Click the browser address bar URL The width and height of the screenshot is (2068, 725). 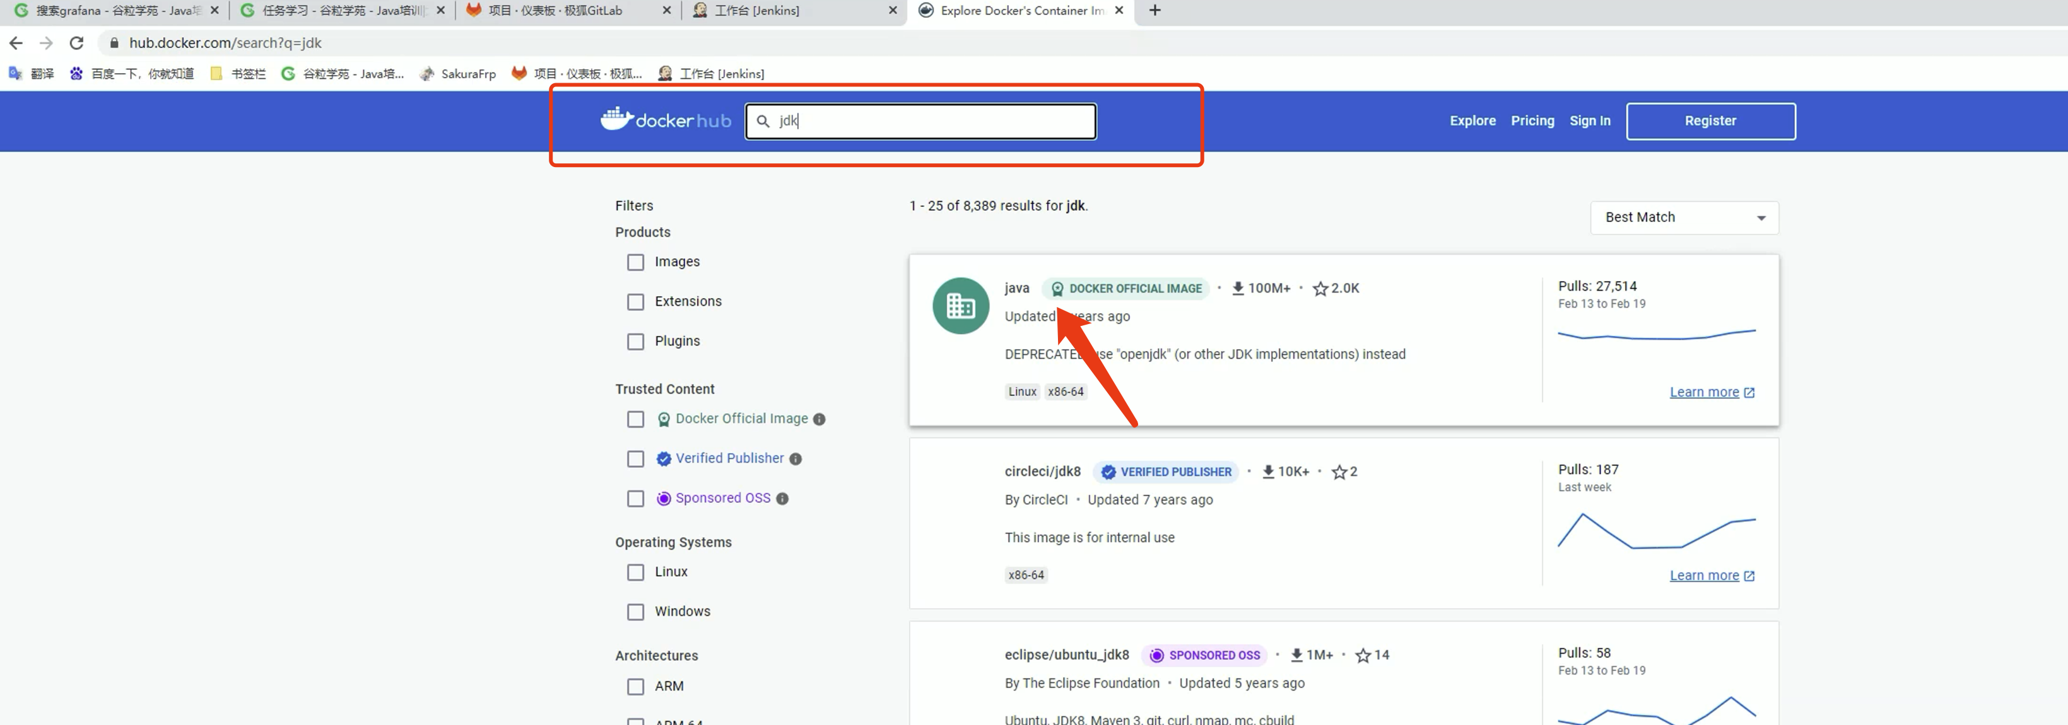click(x=225, y=43)
